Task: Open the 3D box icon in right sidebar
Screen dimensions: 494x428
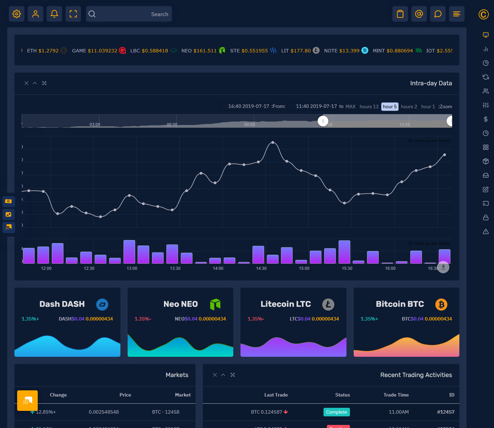Action: pos(486,161)
